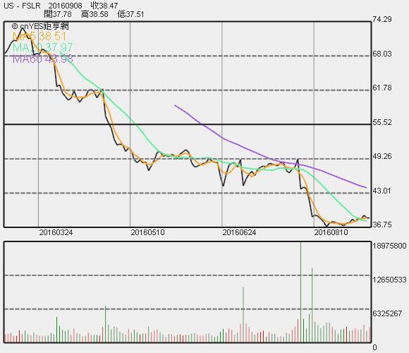Viewport: 409px width, 353px height.
Task: Click the MA60 legend label
Action: [x=42, y=59]
